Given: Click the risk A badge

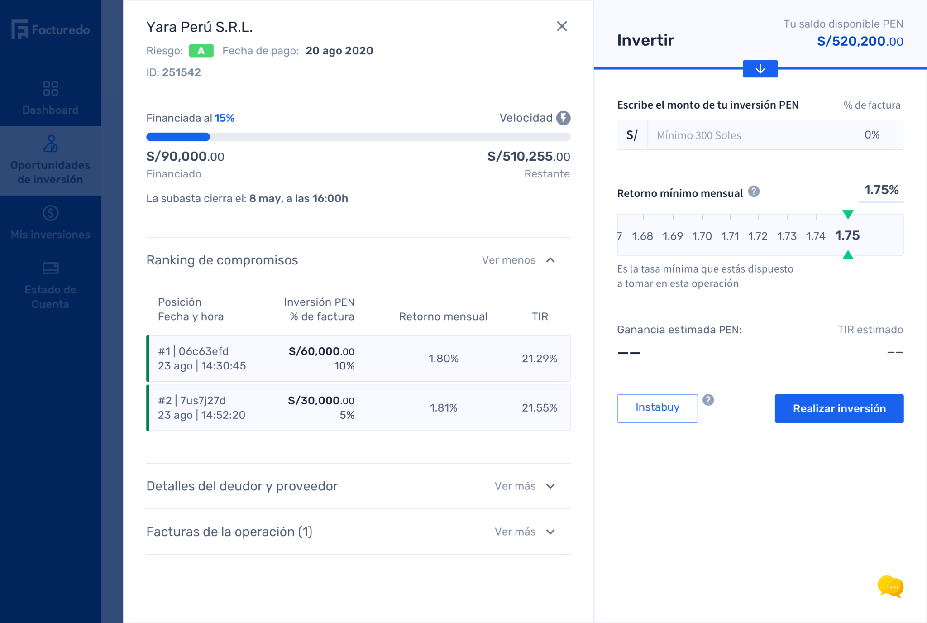Looking at the screenshot, I should [x=201, y=51].
